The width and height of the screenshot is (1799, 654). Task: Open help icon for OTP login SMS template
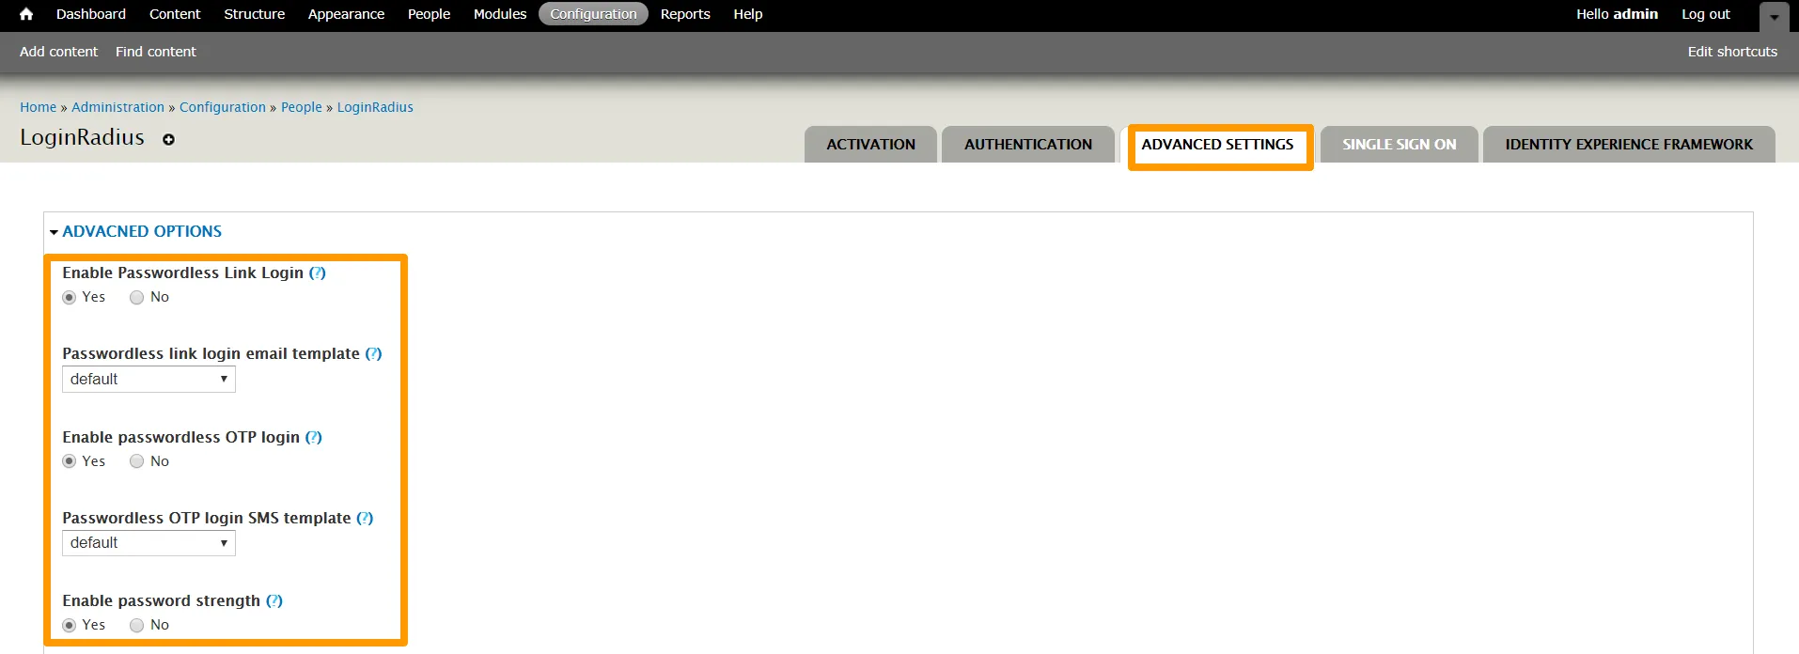click(365, 518)
